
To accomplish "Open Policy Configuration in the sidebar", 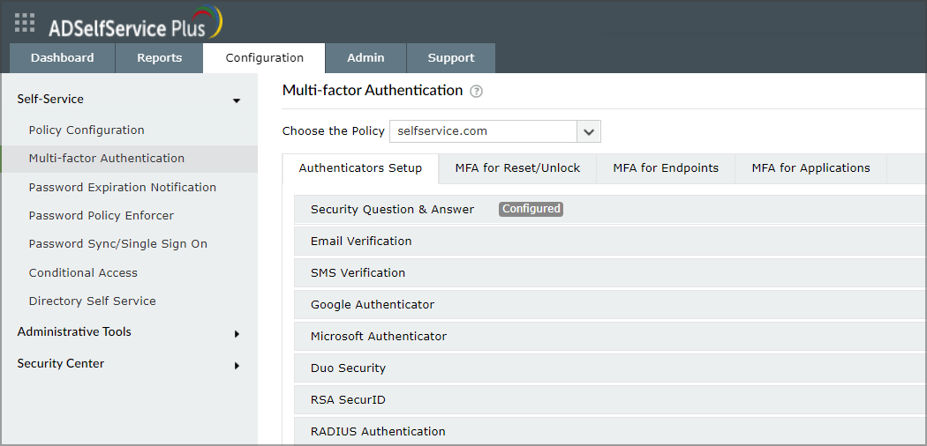I will pyautogui.click(x=87, y=130).
